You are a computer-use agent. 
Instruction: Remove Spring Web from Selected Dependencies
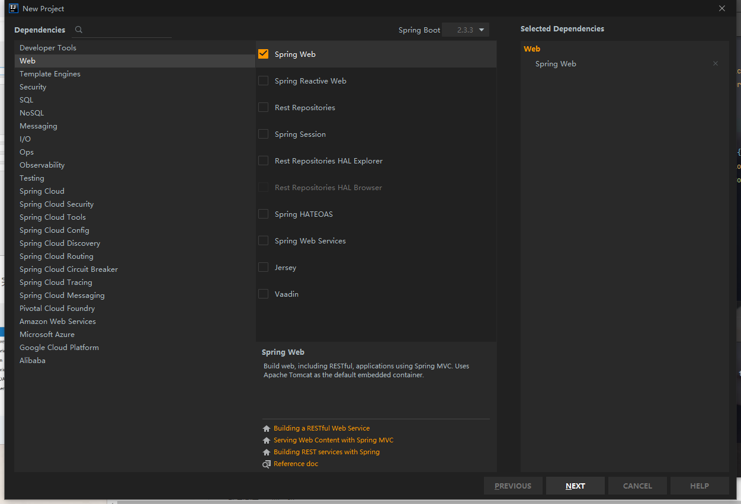(716, 63)
